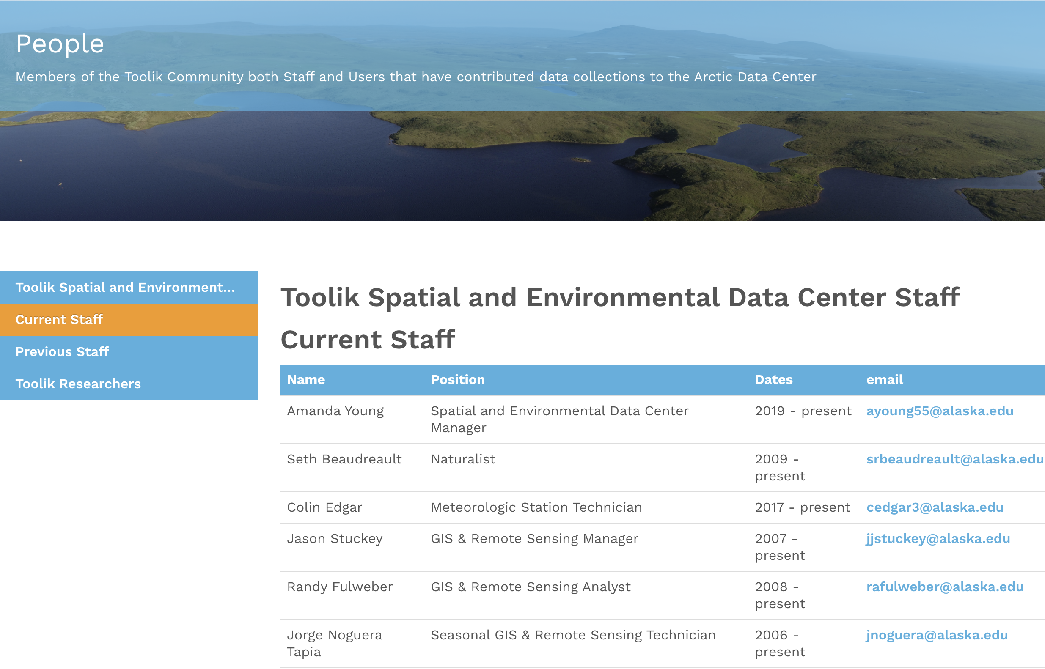Click the Toolik Spatial and Environmental Data Center Staff heading

620,298
